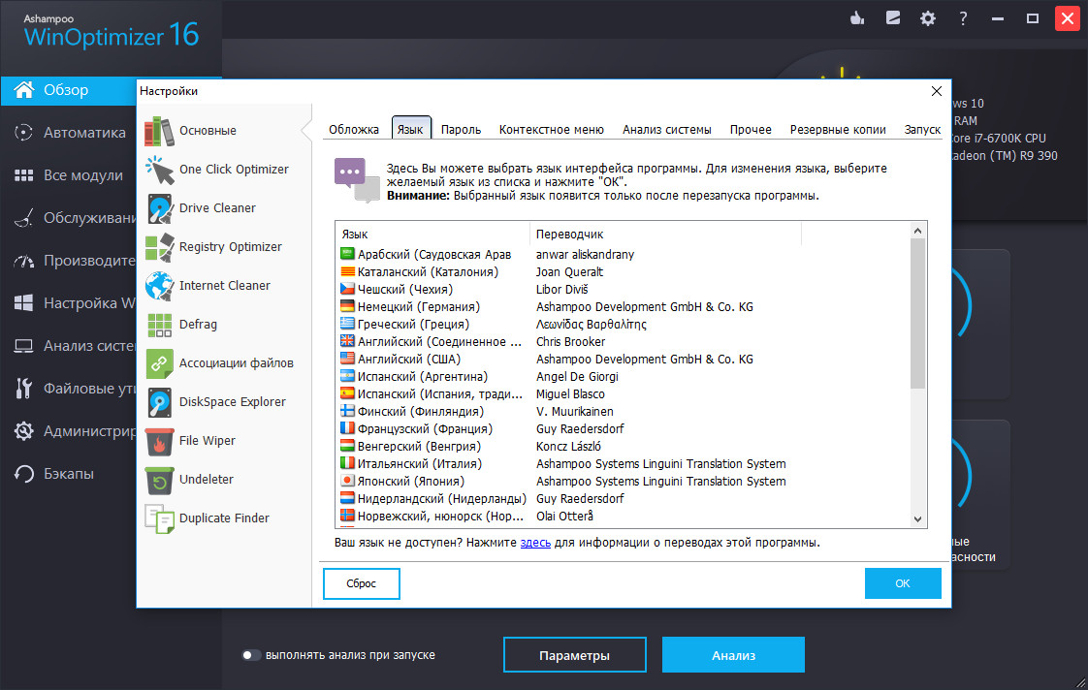Select the Ассоциации файлов icon
This screenshot has width=1088, height=690.
pyautogui.click(x=159, y=364)
